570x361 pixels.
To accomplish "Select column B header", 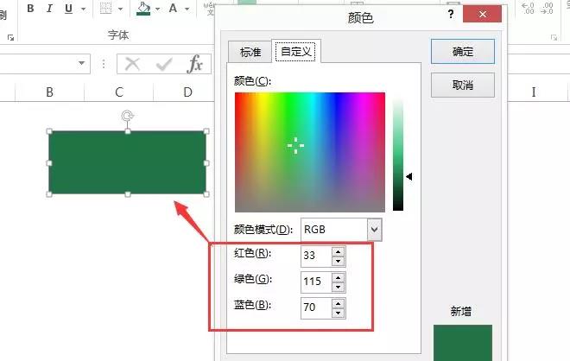I will pyautogui.click(x=50, y=92).
